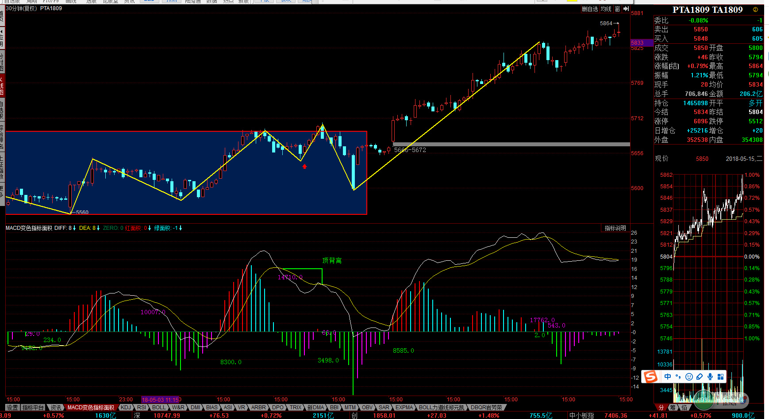Switch to the 新DMA indicator tab

tap(315, 408)
